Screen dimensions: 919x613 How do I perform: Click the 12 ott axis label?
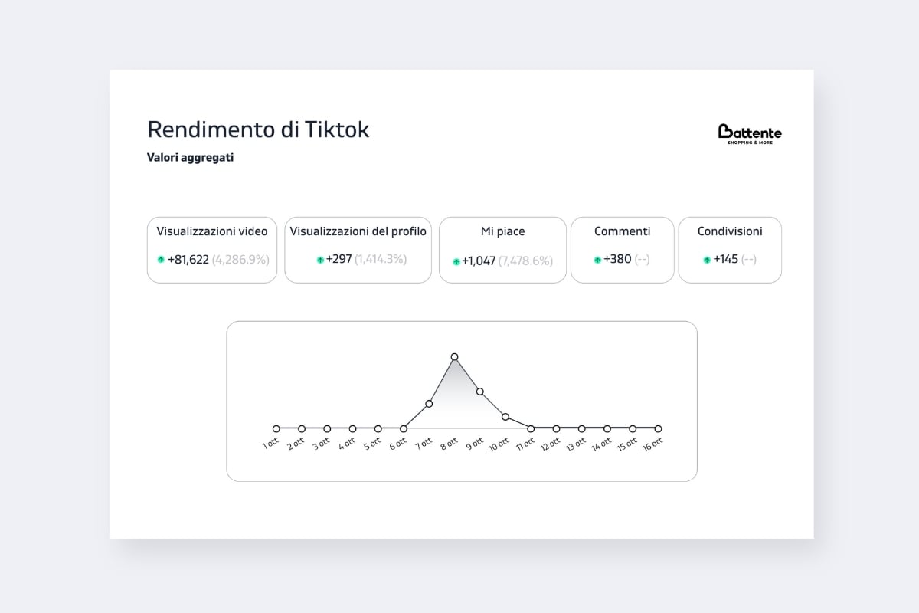(x=551, y=444)
